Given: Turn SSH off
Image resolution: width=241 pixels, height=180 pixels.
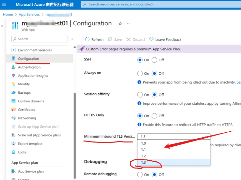Looking at the screenshot, I should coord(155,60).
